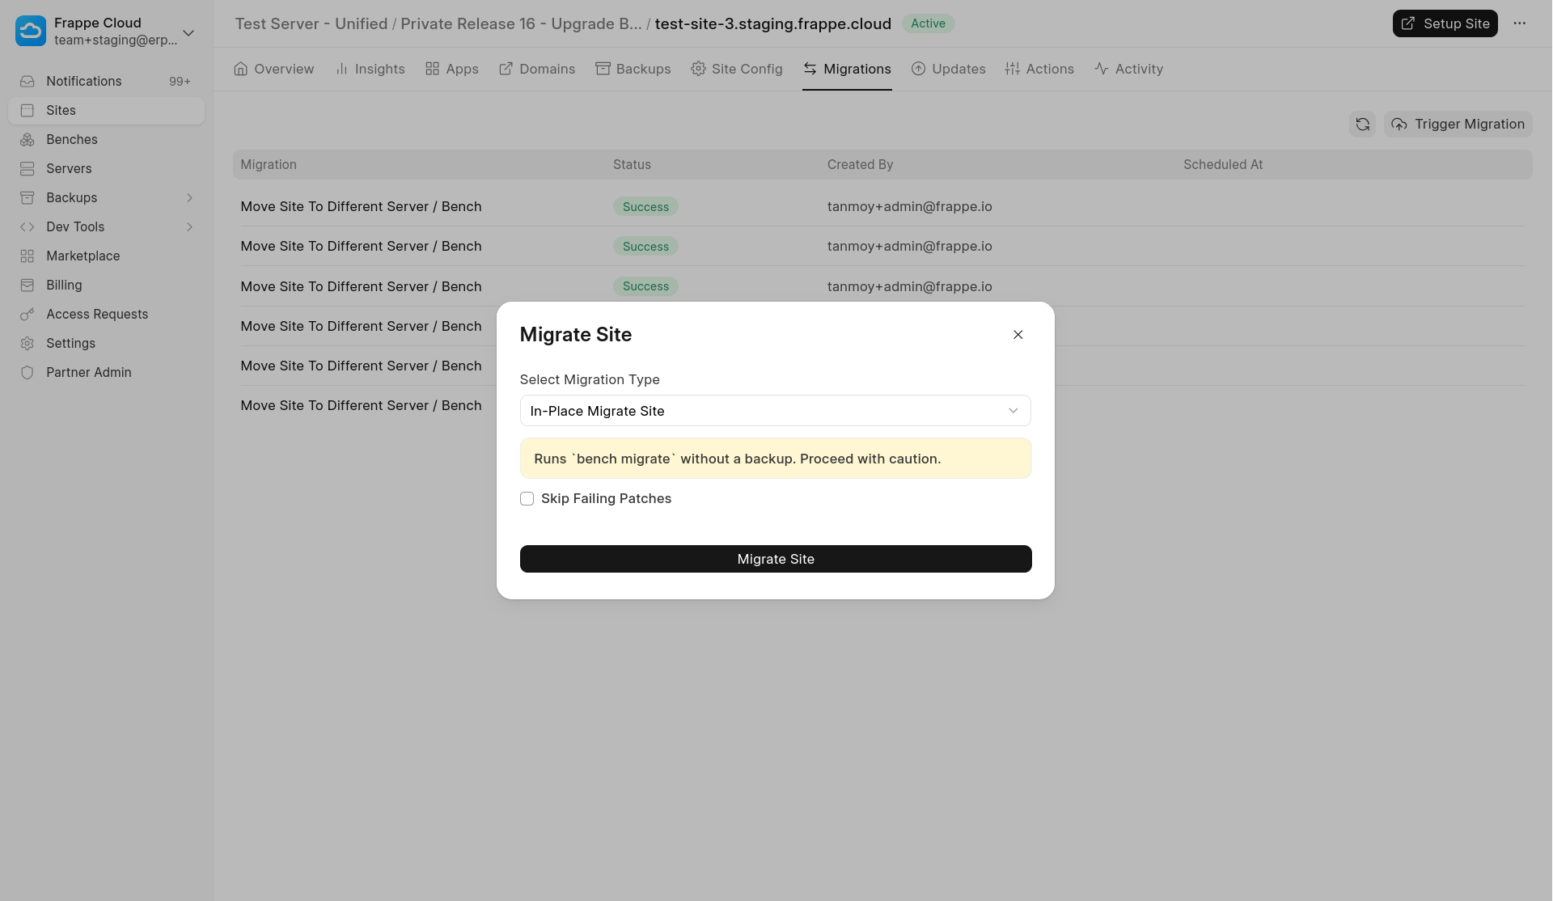Click the black Migrate Site button
The image size is (1553, 901).
click(775, 559)
